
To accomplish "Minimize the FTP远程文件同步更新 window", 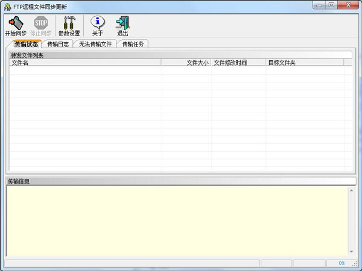I will 319,5.
